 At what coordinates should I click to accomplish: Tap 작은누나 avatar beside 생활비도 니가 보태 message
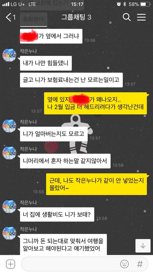tap(9, 207)
